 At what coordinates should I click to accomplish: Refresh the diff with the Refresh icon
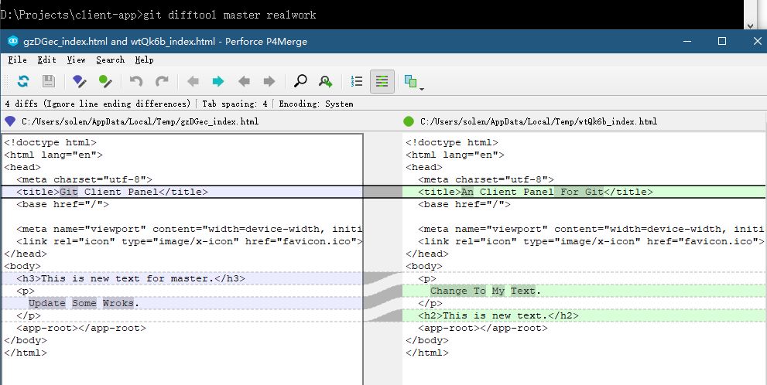pos(23,81)
